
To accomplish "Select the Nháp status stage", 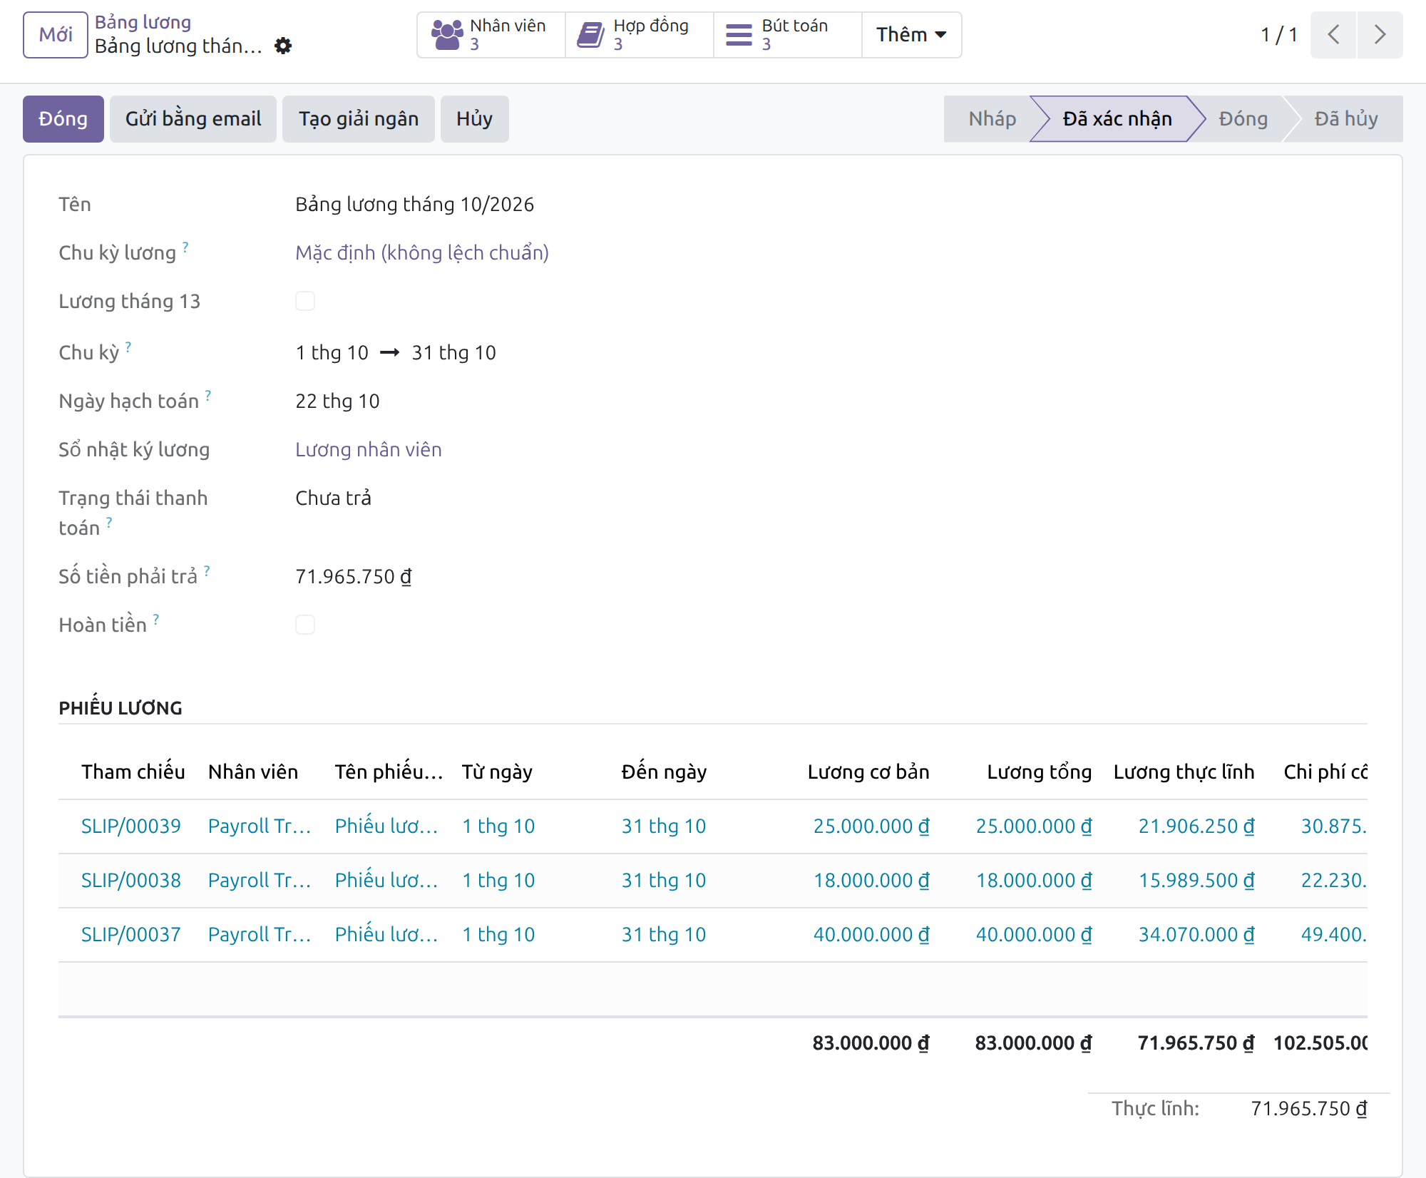I will (x=992, y=119).
